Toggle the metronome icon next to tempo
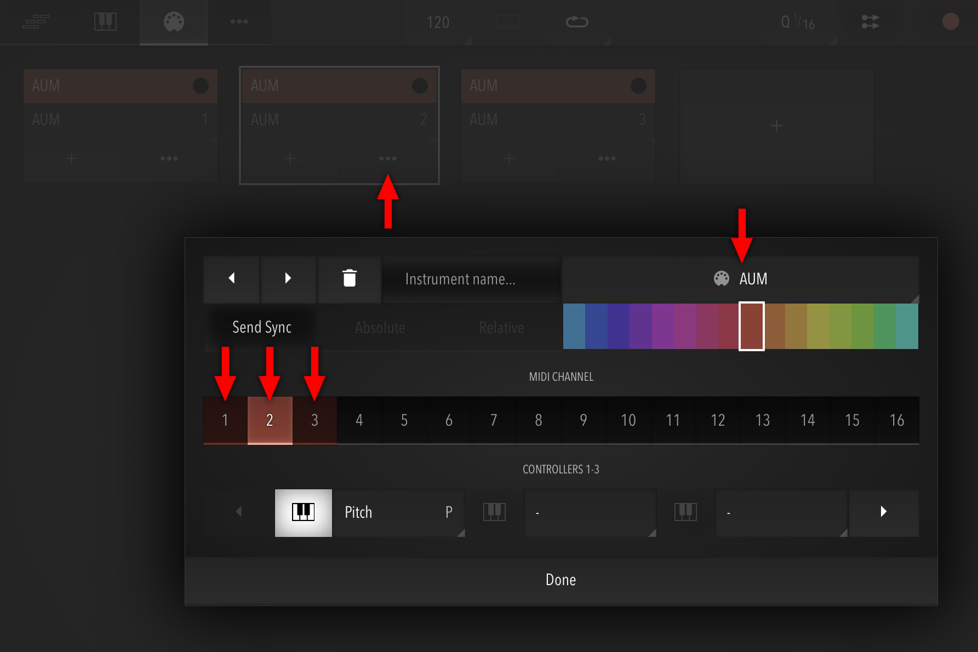Image resolution: width=978 pixels, height=652 pixels. [508, 22]
